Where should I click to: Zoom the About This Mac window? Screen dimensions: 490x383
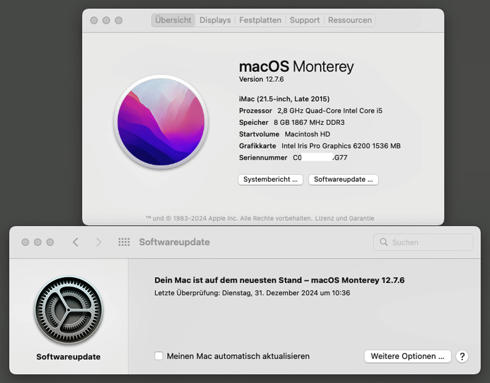[x=118, y=20]
